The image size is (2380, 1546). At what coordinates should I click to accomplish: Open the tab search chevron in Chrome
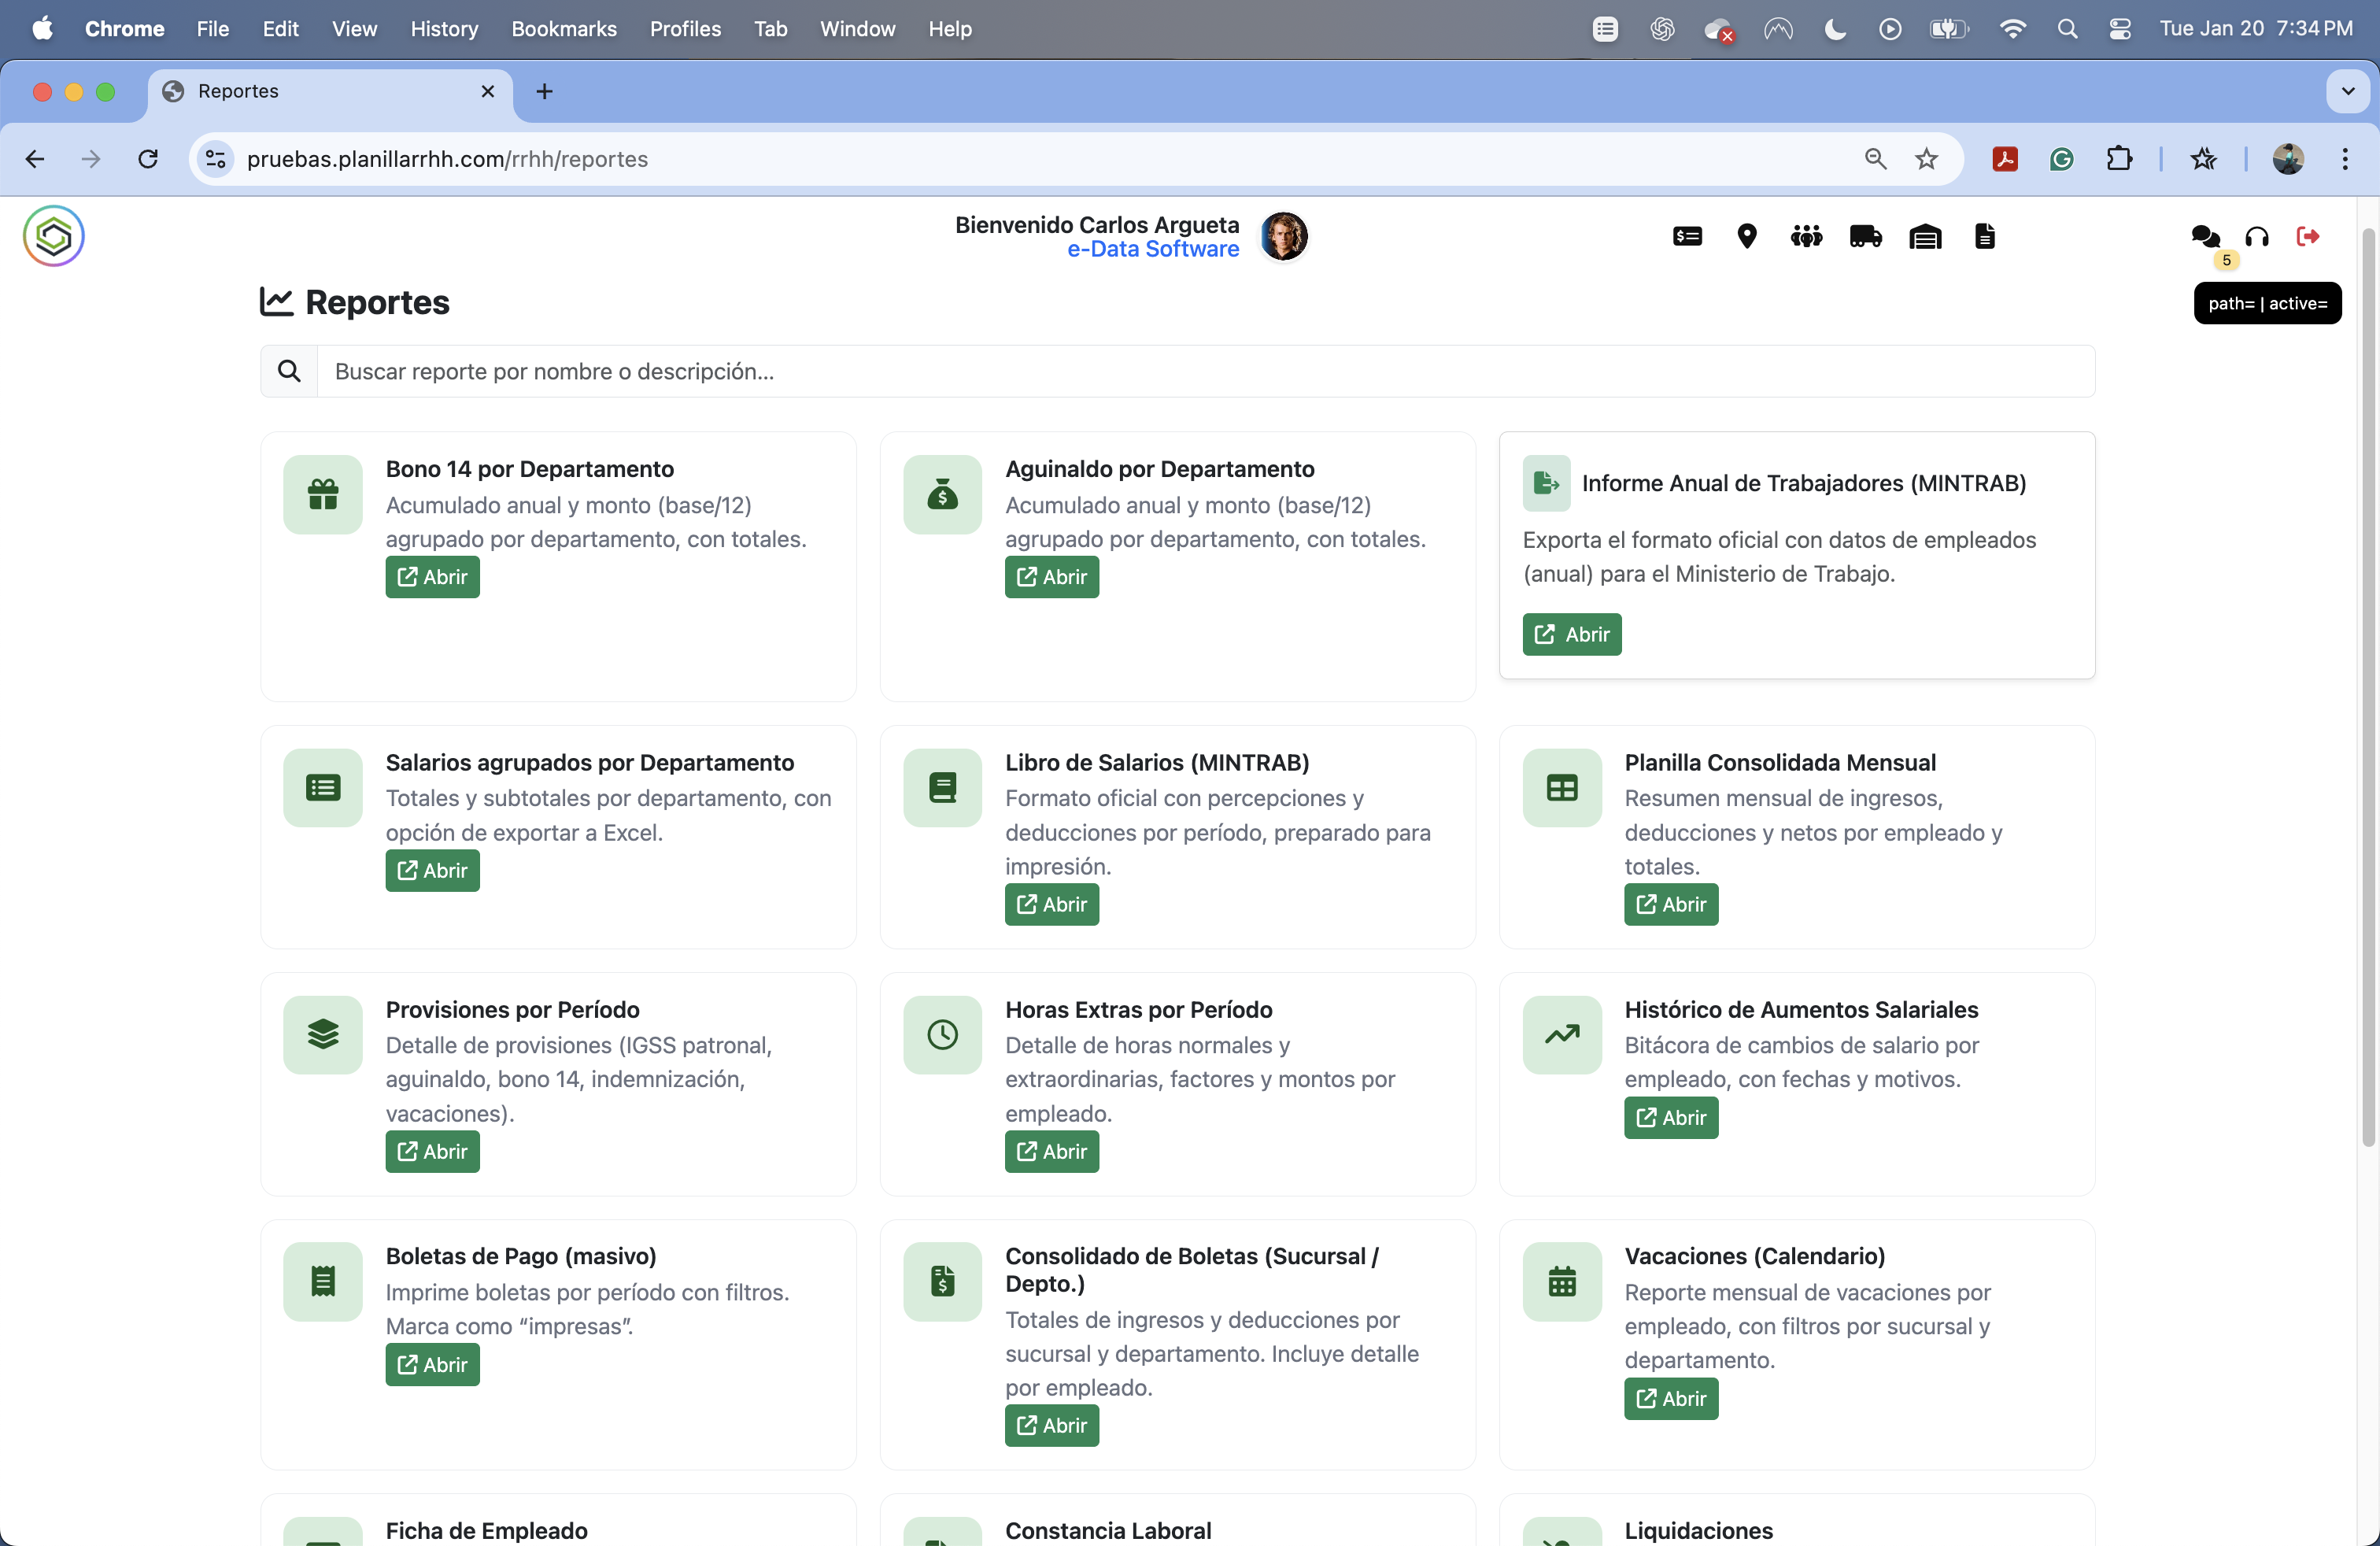[2347, 91]
